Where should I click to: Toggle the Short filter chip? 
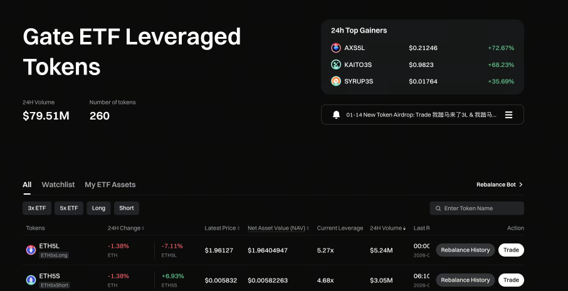(x=127, y=208)
